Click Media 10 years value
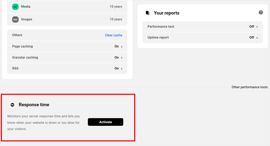Screen dimensions: 270x146 [x=116, y=6]
